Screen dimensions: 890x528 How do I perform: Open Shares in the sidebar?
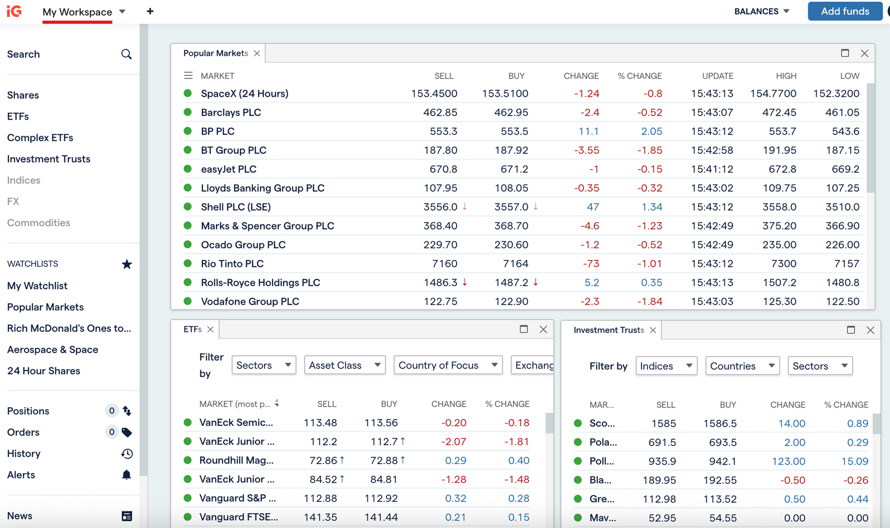(23, 95)
